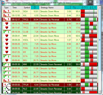Click the heart icon in IRF row

coord(7,52)
